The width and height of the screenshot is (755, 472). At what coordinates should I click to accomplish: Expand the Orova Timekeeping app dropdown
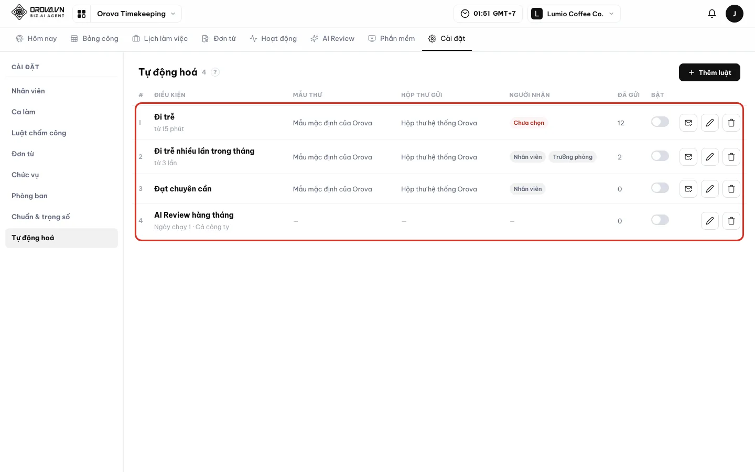click(x=136, y=14)
